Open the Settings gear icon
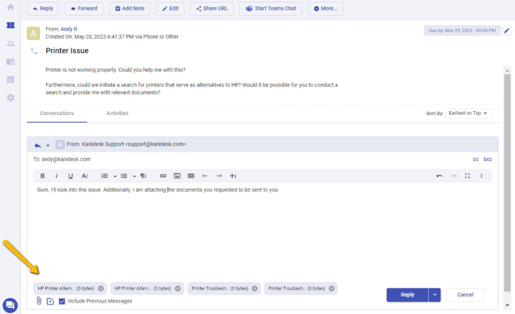This screenshot has width=515, height=314. pos(11,98)
